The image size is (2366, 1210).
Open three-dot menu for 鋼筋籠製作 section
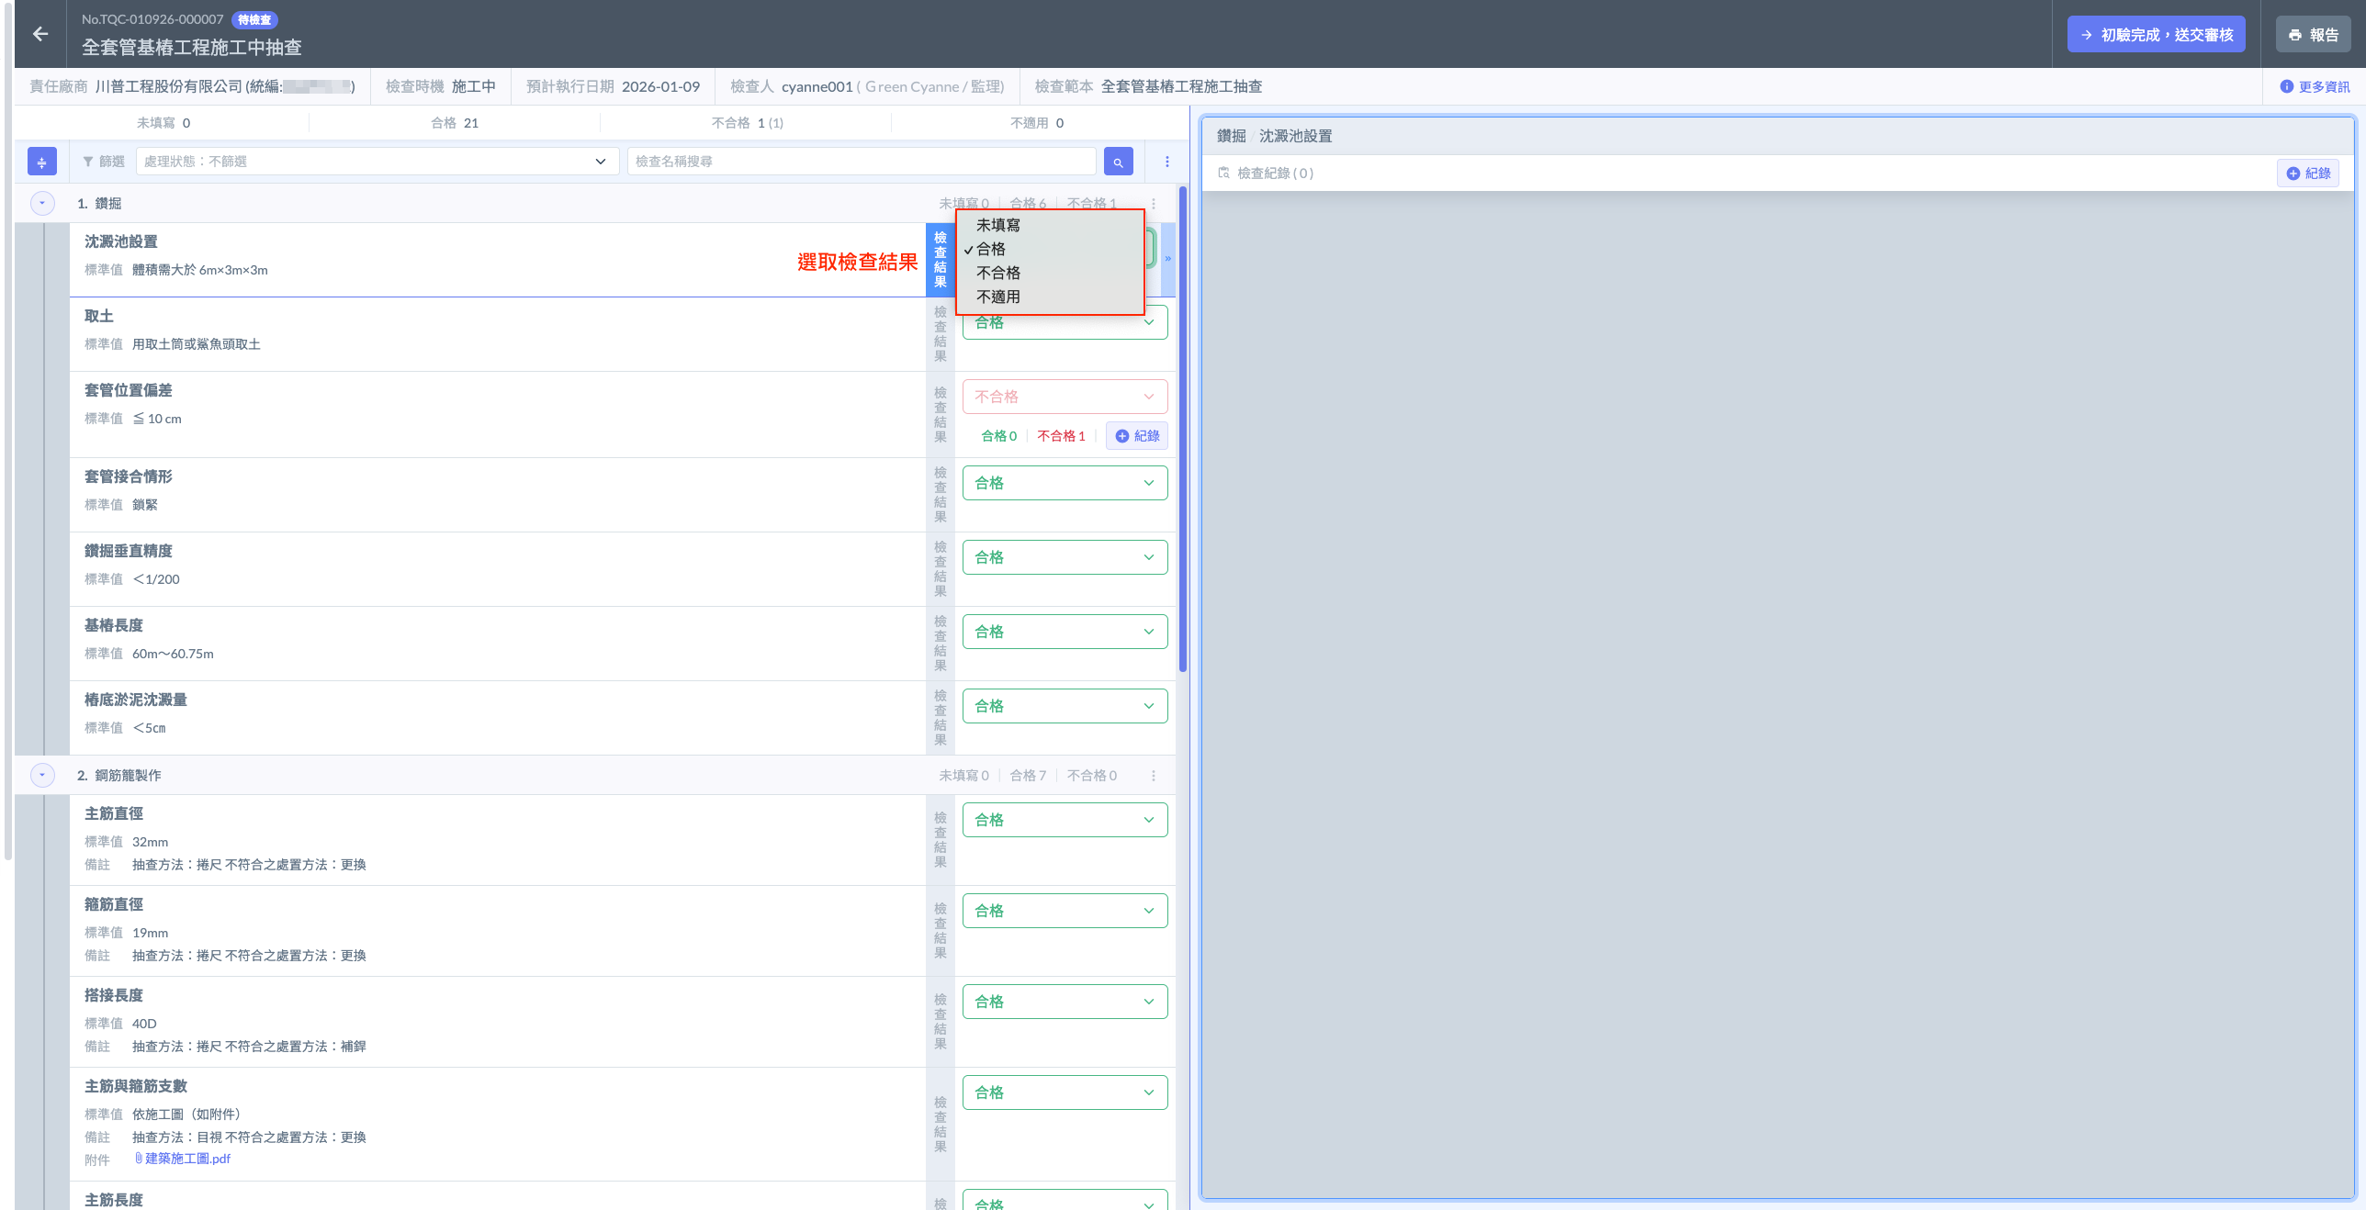[x=1154, y=776]
